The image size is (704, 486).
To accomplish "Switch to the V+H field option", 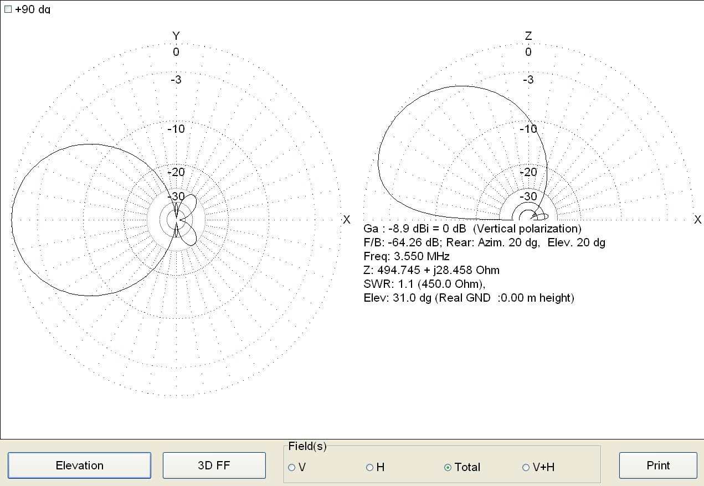I will point(526,468).
